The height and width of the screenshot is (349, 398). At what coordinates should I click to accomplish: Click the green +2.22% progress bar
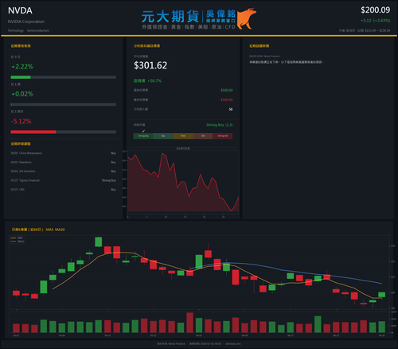(x=21, y=77)
